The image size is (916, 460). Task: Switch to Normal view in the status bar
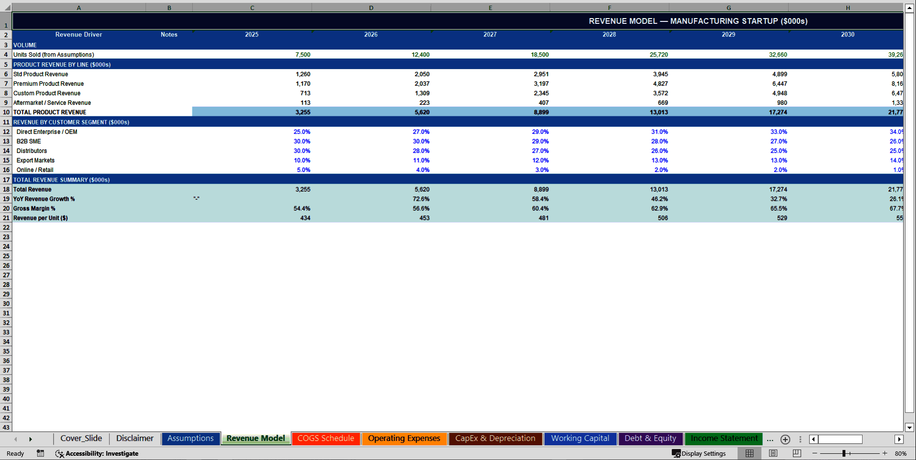[749, 453]
